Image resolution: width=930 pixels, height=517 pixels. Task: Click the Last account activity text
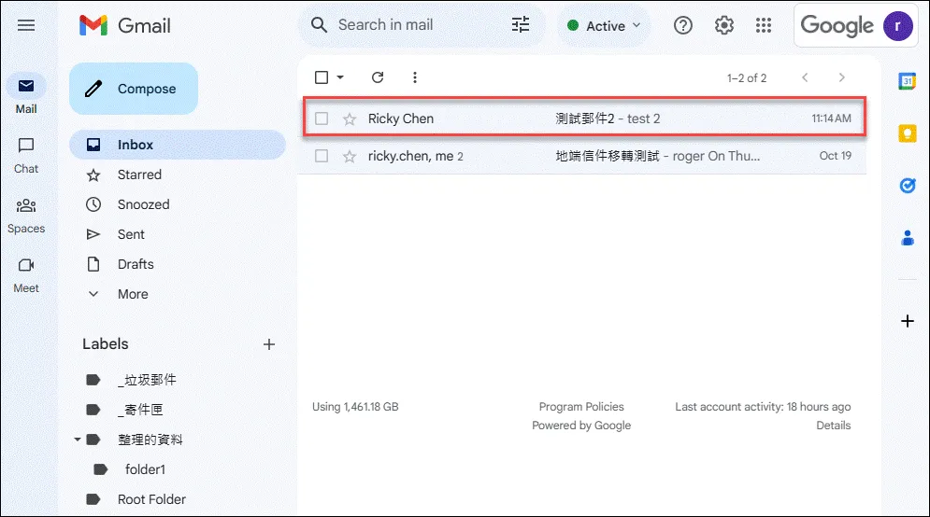pos(763,407)
